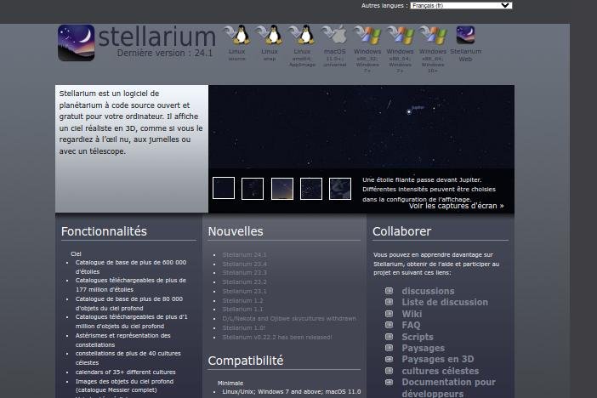Click bullet icon beside Wiki link

click(x=389, y=314)
